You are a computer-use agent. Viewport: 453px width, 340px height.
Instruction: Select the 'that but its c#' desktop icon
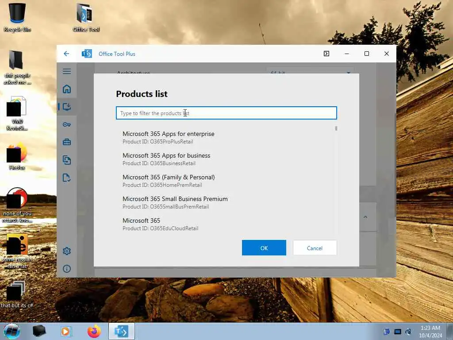tap(16, 294)
